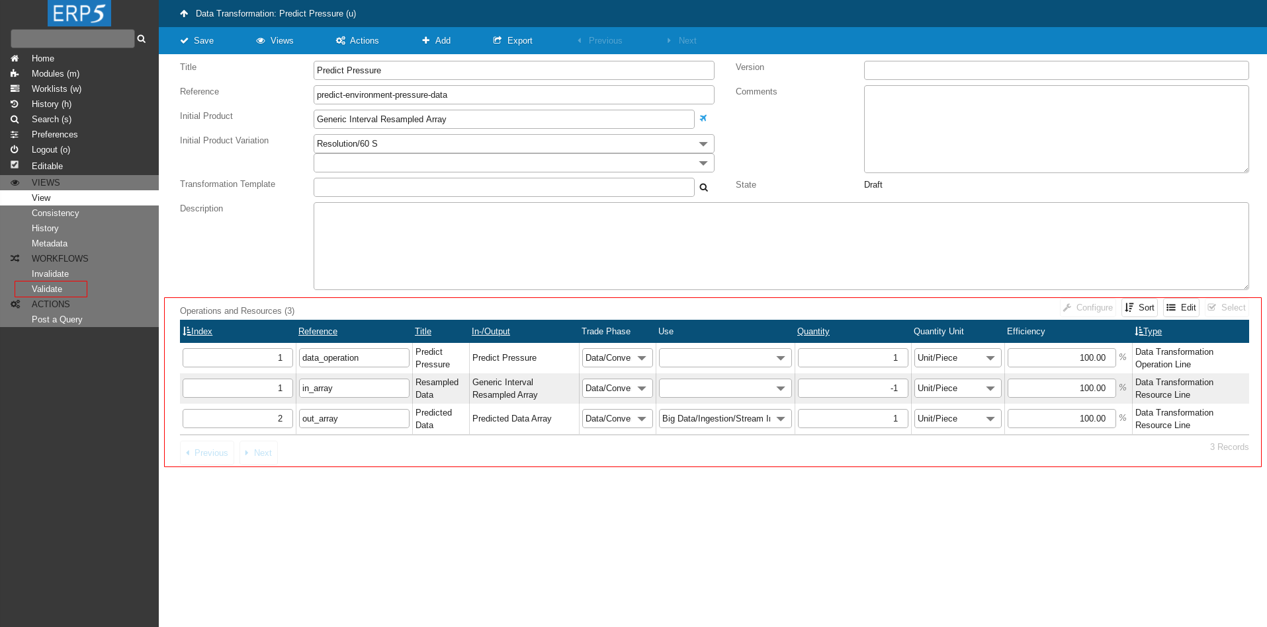The image size is (1267, 627).
Task: Click the Search (s) magnifier icon
Action: [x=15, y=119]
